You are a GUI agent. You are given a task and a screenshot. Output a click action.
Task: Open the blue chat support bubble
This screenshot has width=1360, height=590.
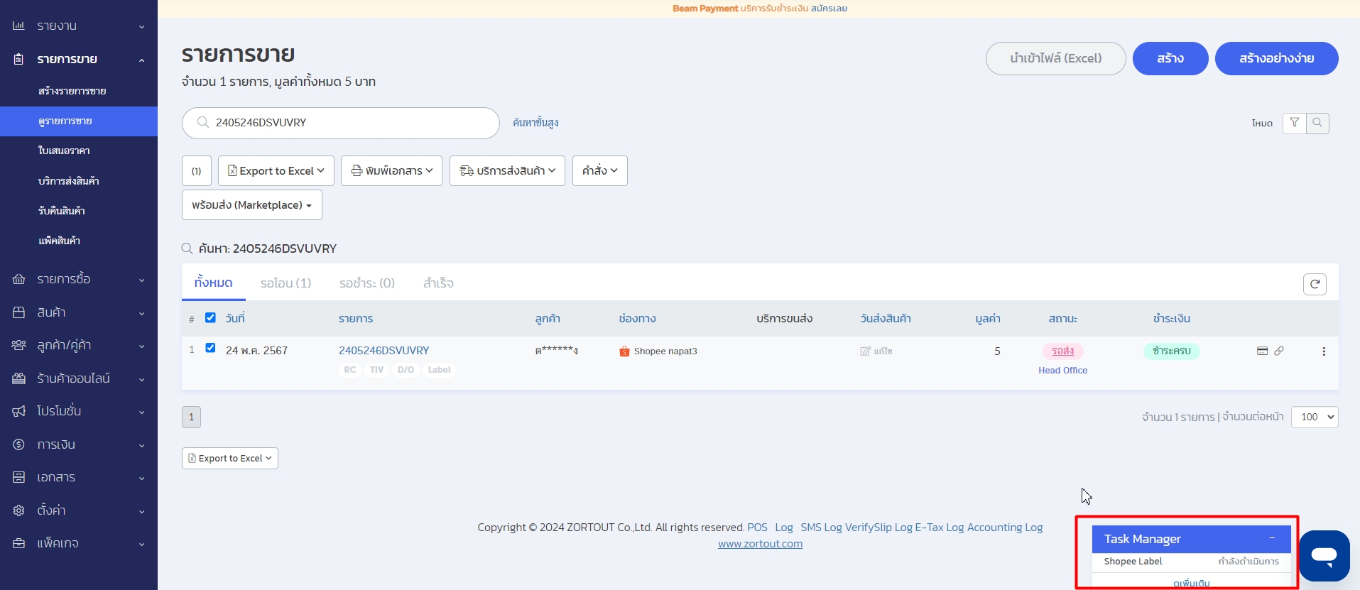click(x=1324, y=555)
